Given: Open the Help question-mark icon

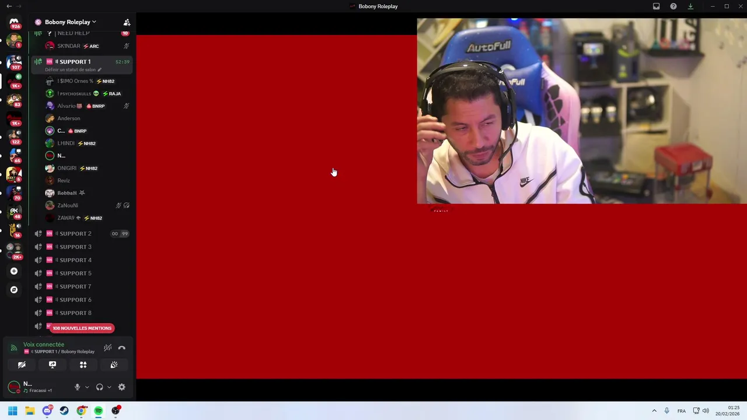Looking at the screenshot, I should click(673, 6).
